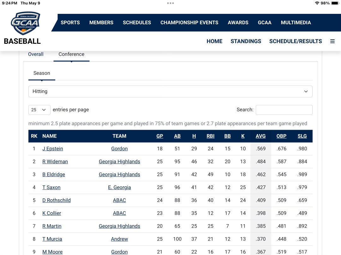Viewport: 341px width, 255px height.
Task: Change the 25 entries per page dropdown
Action: pos(39,110)
